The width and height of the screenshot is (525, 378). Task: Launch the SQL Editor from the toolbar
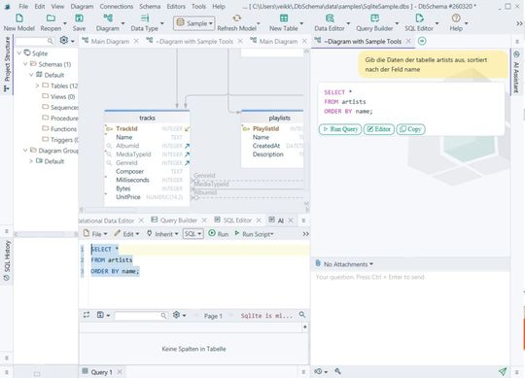tap(419, 22)
